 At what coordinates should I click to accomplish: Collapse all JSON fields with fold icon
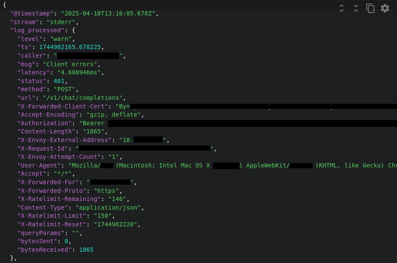pos(356,8)
